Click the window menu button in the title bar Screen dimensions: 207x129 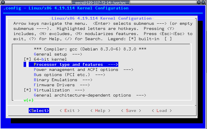(2, 2)
